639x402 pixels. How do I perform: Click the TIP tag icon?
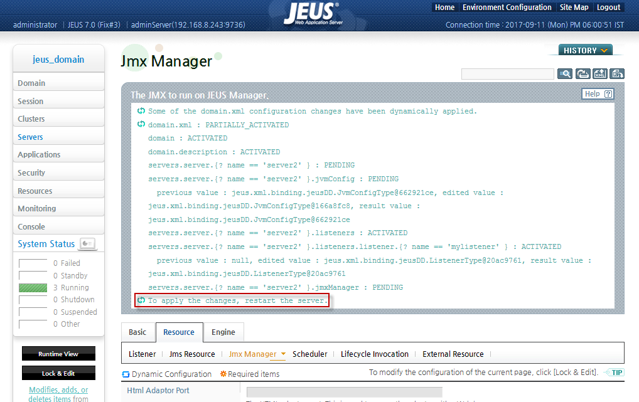(x=614, y=373)
